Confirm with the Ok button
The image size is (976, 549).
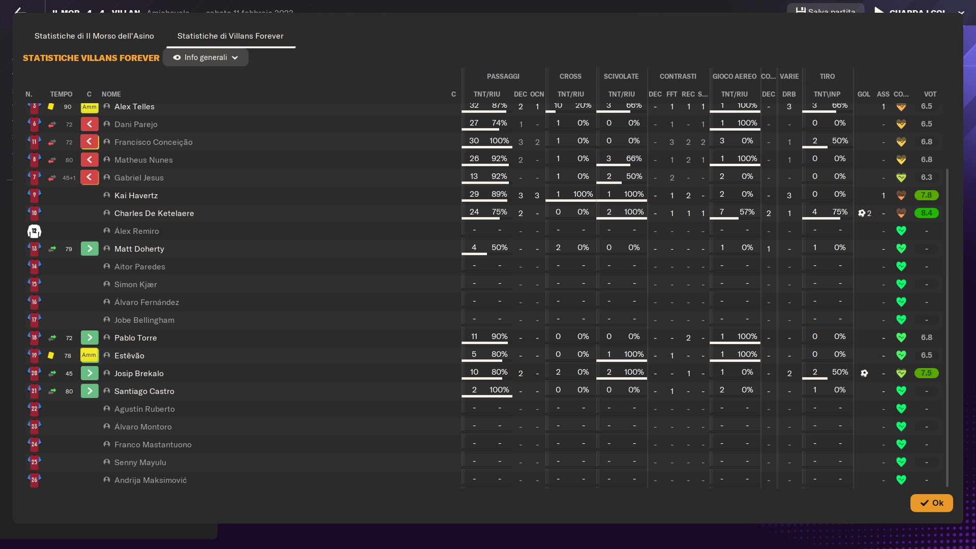pyautogui.click(x=931, y=503)
